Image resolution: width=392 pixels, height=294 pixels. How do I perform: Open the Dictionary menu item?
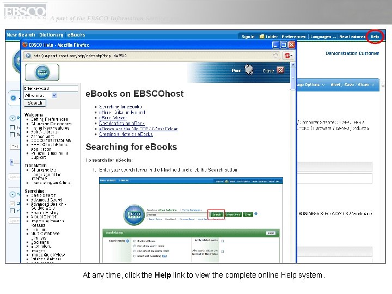[51, 35]
